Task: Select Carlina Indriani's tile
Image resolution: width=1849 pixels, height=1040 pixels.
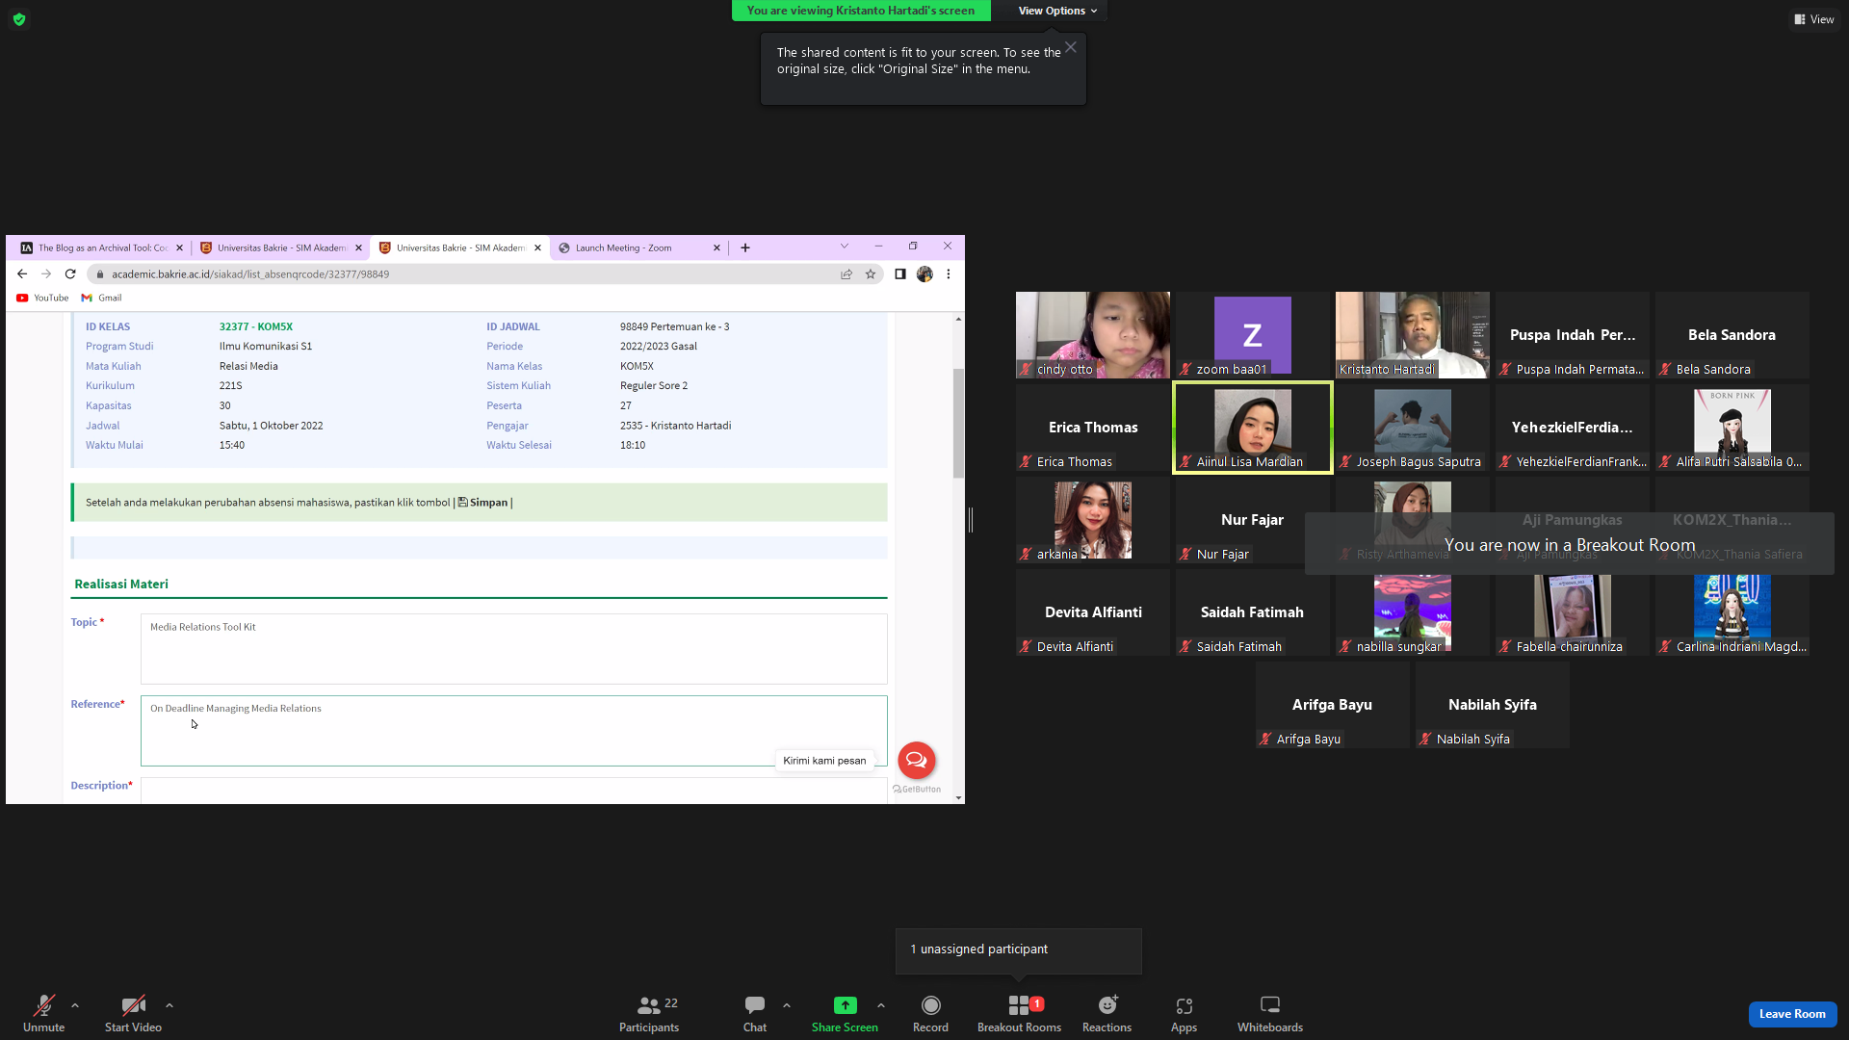Action: click(x=1732, y=612)
